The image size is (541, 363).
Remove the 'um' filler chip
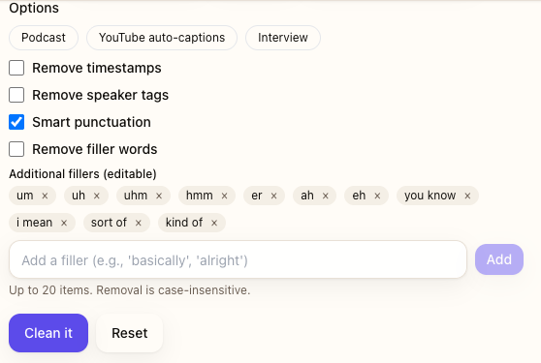pos(45,196)
